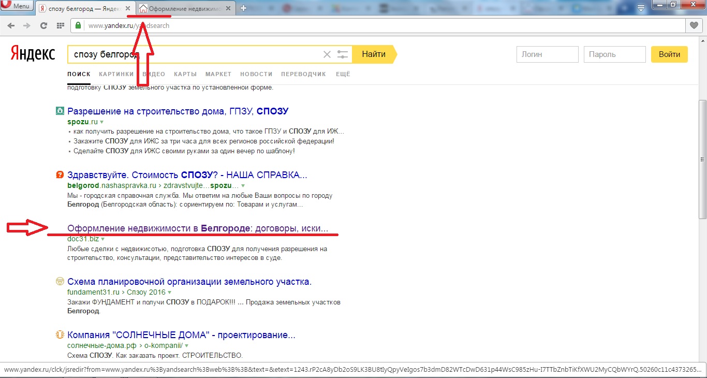Click the yellow Найти button
The image size is (707, 378).
point(374,54)
